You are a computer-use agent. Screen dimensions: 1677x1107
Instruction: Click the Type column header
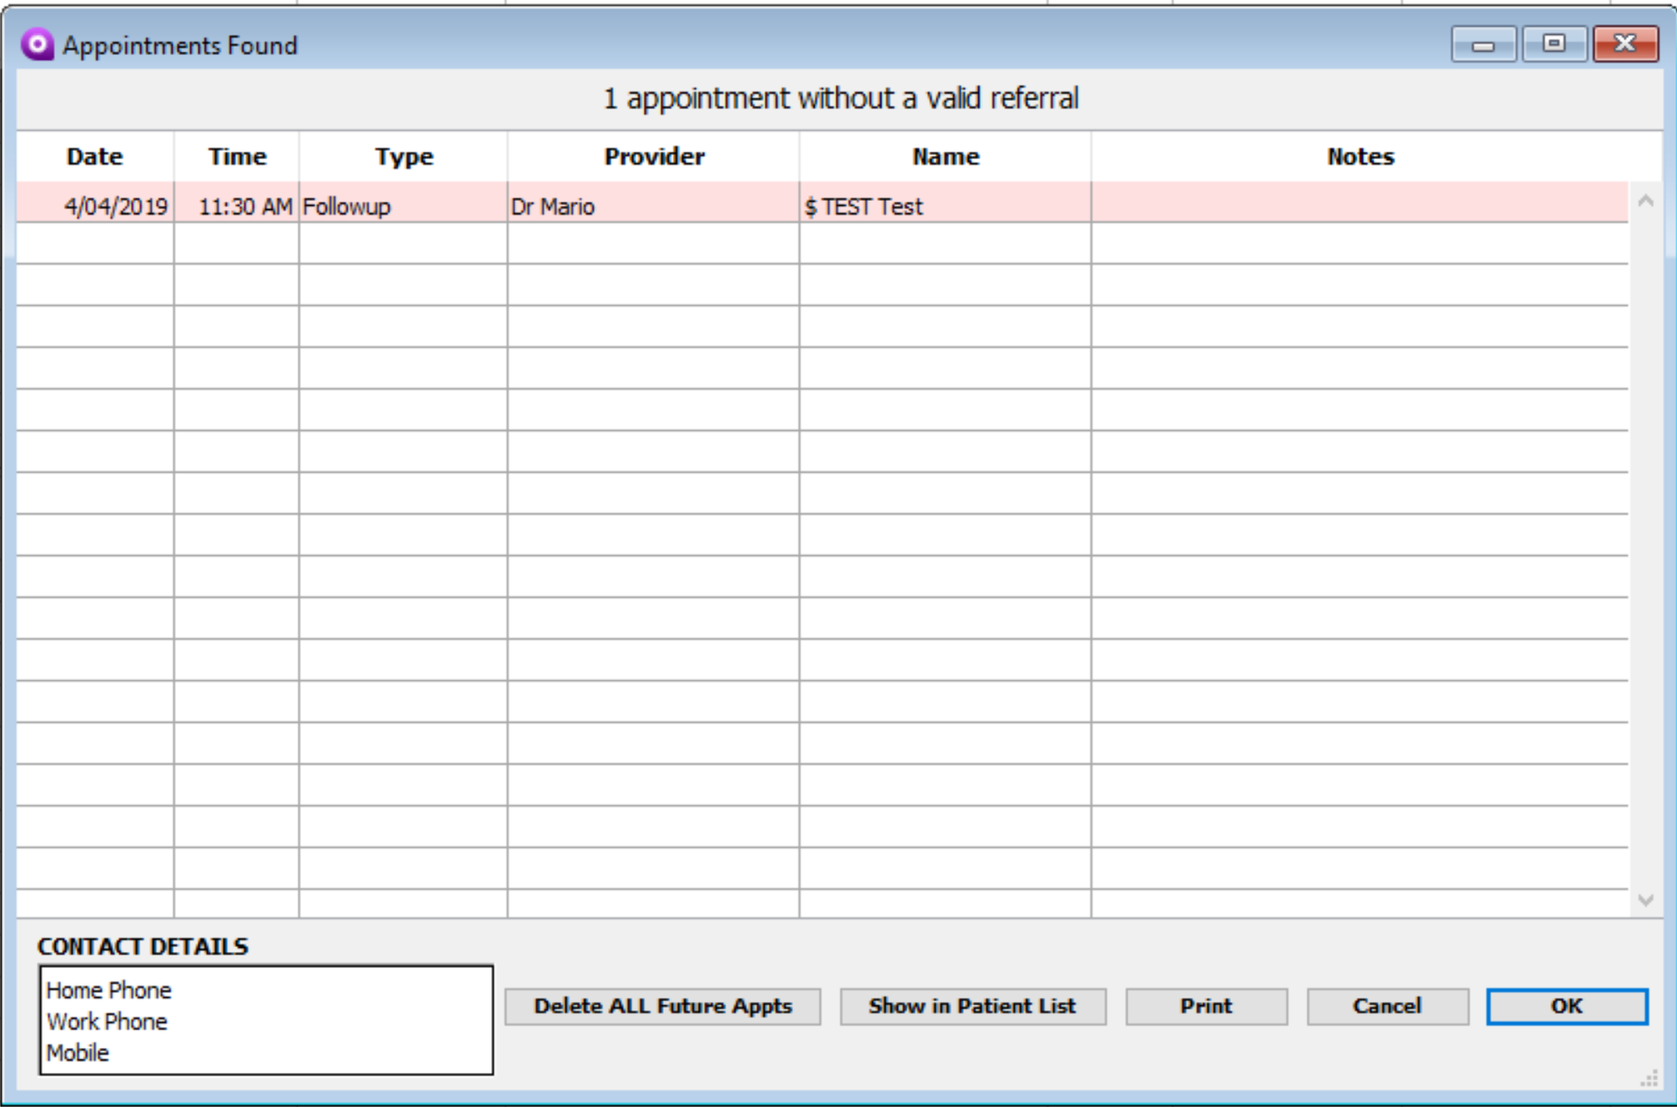click(404, 157)
